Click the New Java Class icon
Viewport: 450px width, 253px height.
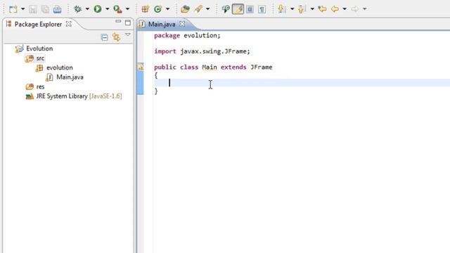[x=157, y=9]
